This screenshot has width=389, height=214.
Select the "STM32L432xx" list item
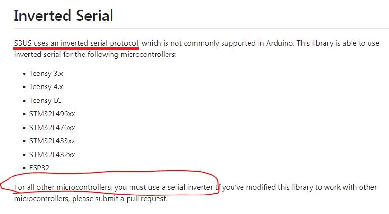point(52,154)
